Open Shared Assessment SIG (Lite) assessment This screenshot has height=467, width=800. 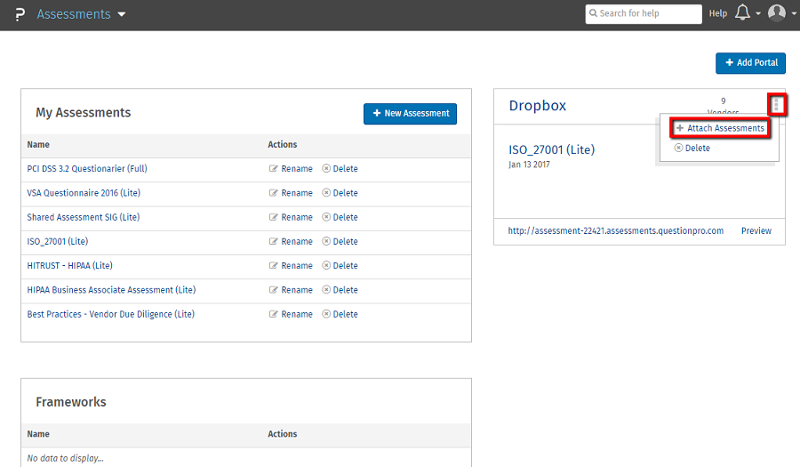[84, 217]
